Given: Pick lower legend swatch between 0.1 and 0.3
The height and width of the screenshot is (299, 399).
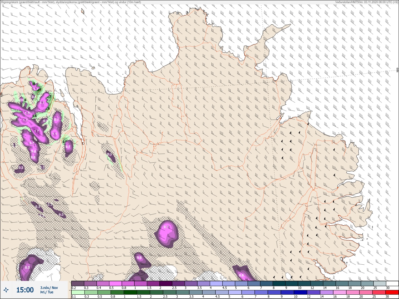Looking at the screenshot, I should tap(78, 292).
